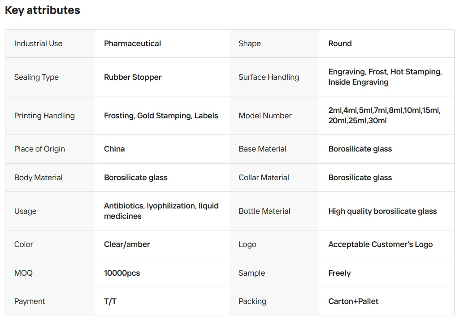
Task: Click the Collar Material label
Action: pos(264,178)
